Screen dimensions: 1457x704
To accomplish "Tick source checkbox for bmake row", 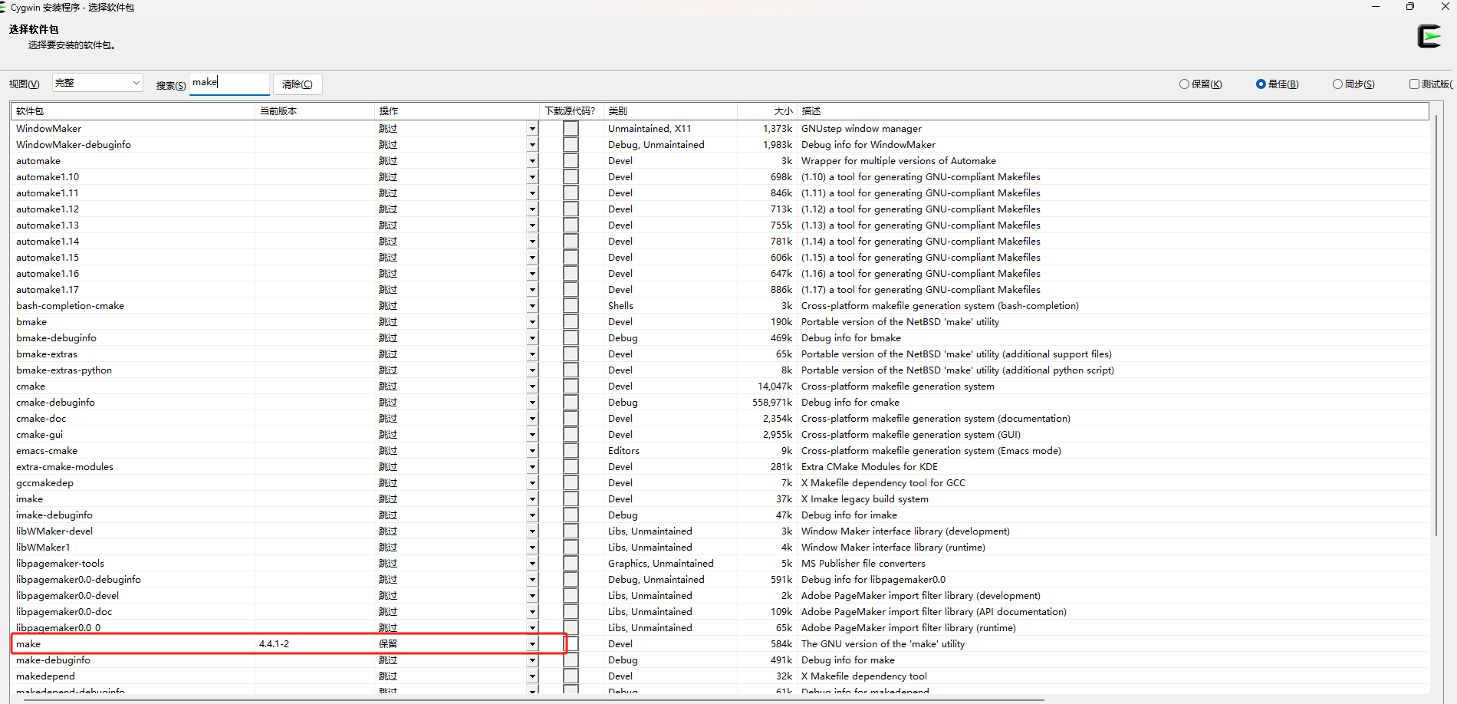I will pos(571,321).
